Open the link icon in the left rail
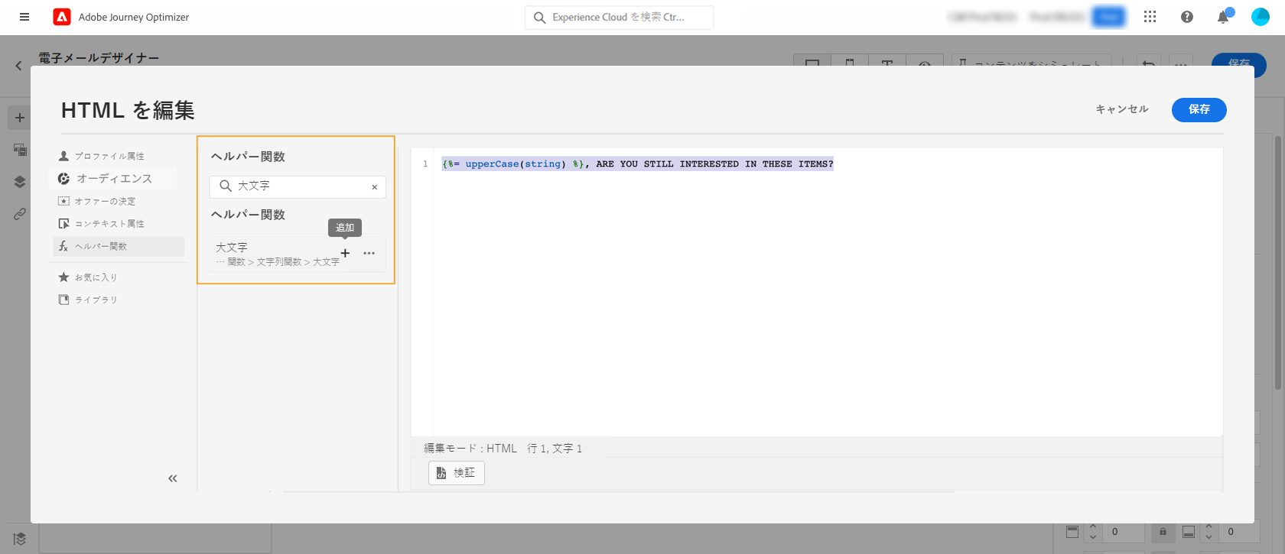1285x554 pixels. click(20, 214)
